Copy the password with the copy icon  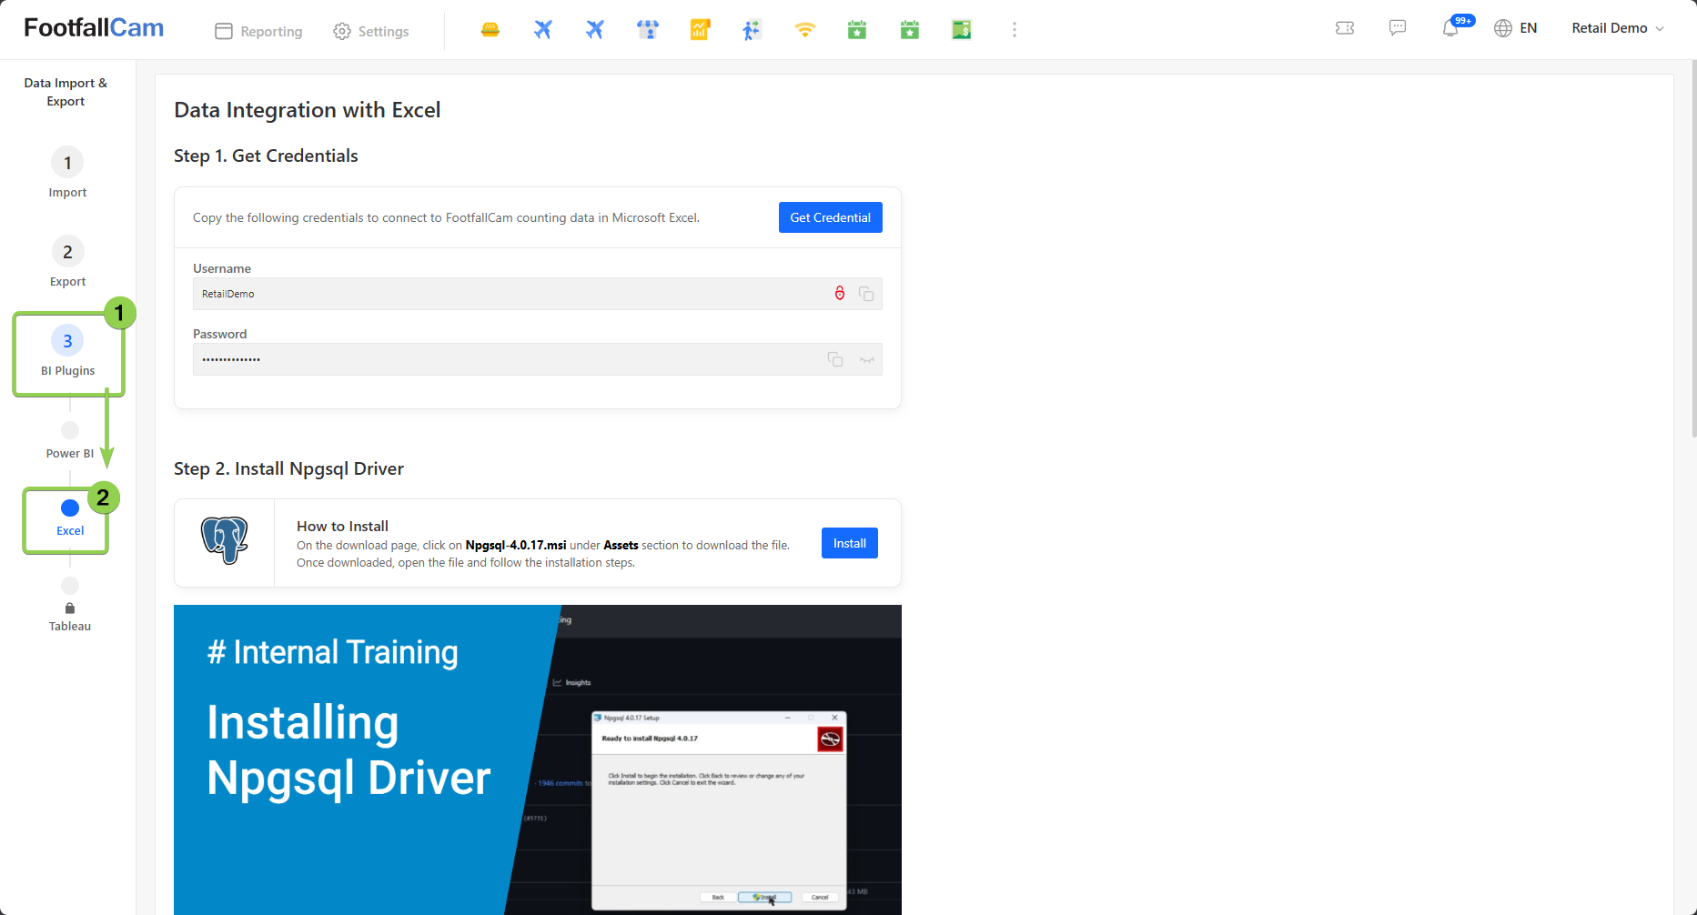point(835,359)
